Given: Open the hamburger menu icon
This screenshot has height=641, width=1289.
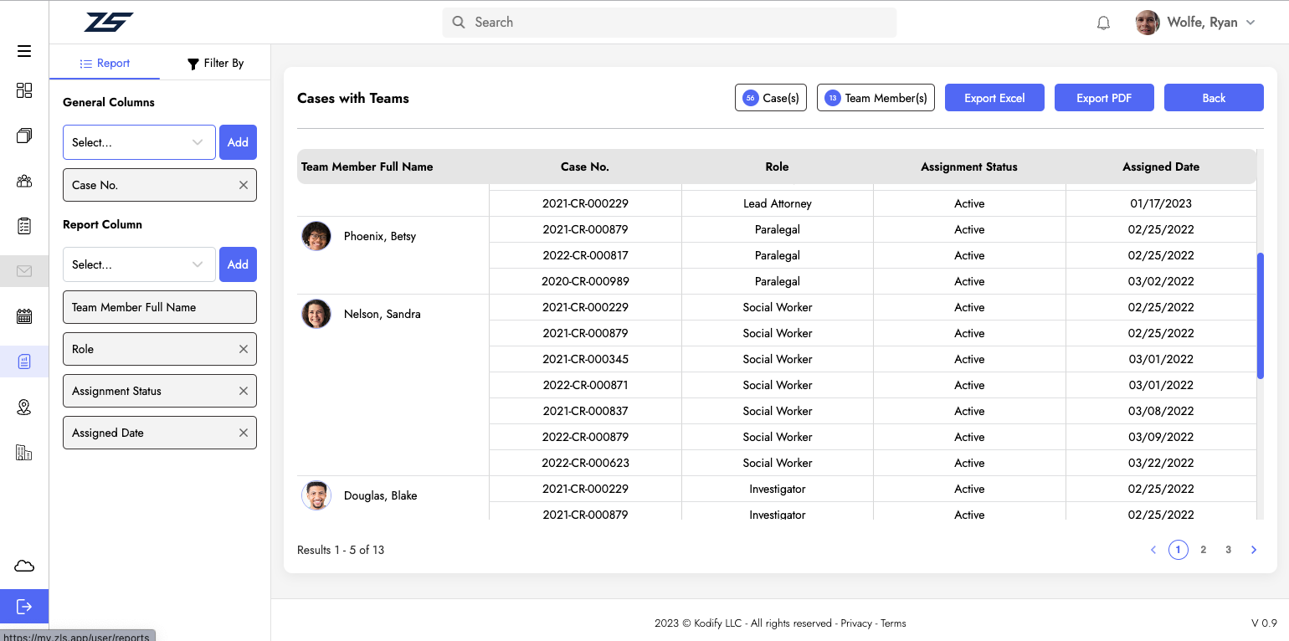Looking at the screenshot, I should 24,51.
